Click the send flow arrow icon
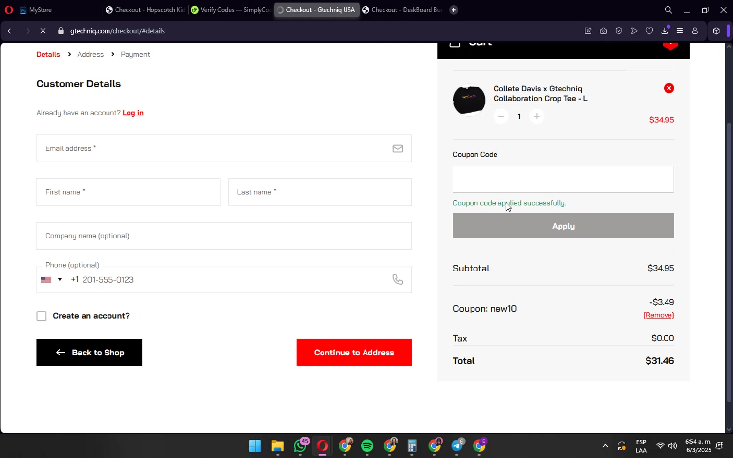The image size is (733, 458). coord(634,31)
